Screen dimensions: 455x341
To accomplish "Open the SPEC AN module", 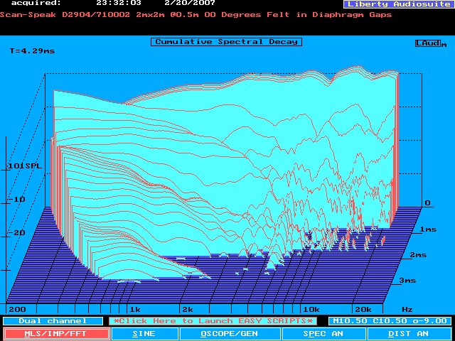I will (323, 333).
